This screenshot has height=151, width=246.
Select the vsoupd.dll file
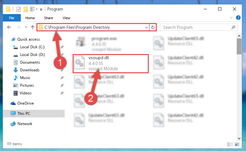pyautogui.click(x=111, y=64)
